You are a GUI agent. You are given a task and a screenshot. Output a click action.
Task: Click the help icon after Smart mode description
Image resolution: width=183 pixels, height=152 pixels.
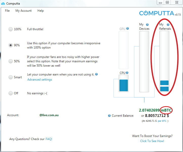point(96,74)
